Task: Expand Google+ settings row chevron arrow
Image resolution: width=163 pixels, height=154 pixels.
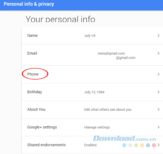Action: [x=158, y=127]
